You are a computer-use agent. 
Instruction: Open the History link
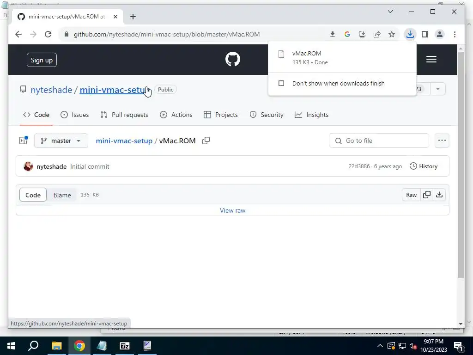point(424,166)
